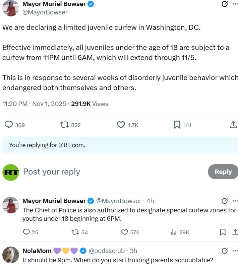Open more options on the main post
The width and height of the screenshot is (238, 268).
pyautogui.click(x=235, y=4)
